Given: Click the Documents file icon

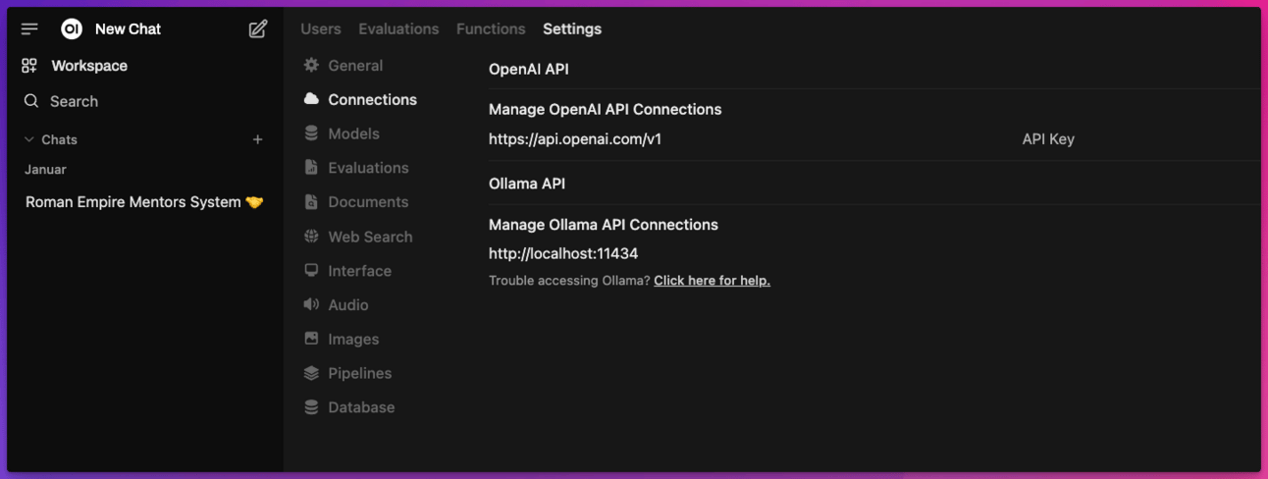Looking at the screenshot, I should pos(311,201).
